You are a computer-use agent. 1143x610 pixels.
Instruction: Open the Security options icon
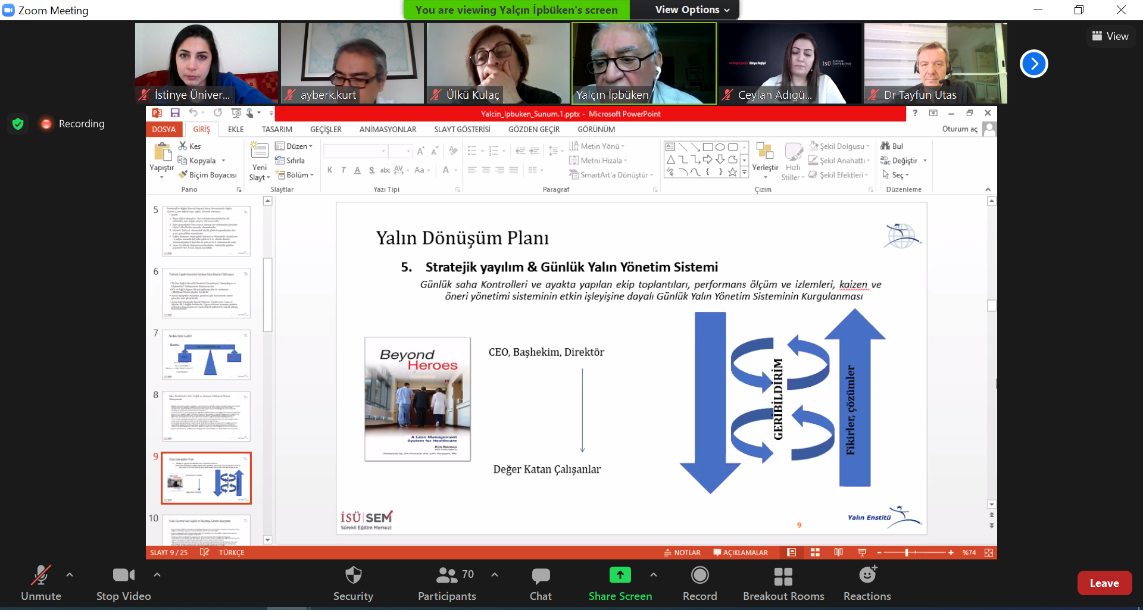coord(353,575)
